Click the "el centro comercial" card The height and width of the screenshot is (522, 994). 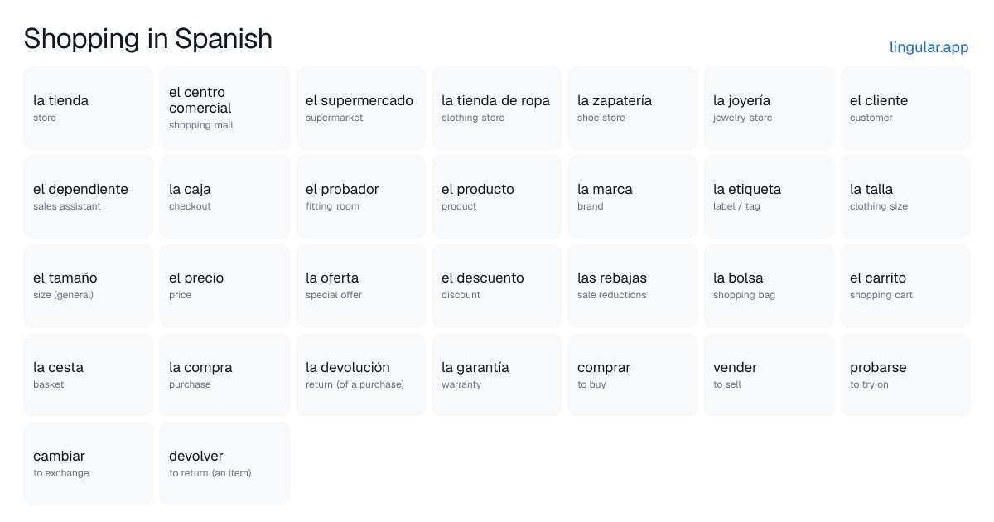pos(224,109)
